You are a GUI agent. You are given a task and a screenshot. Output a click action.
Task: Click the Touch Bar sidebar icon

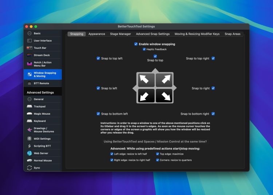point(29,48)
